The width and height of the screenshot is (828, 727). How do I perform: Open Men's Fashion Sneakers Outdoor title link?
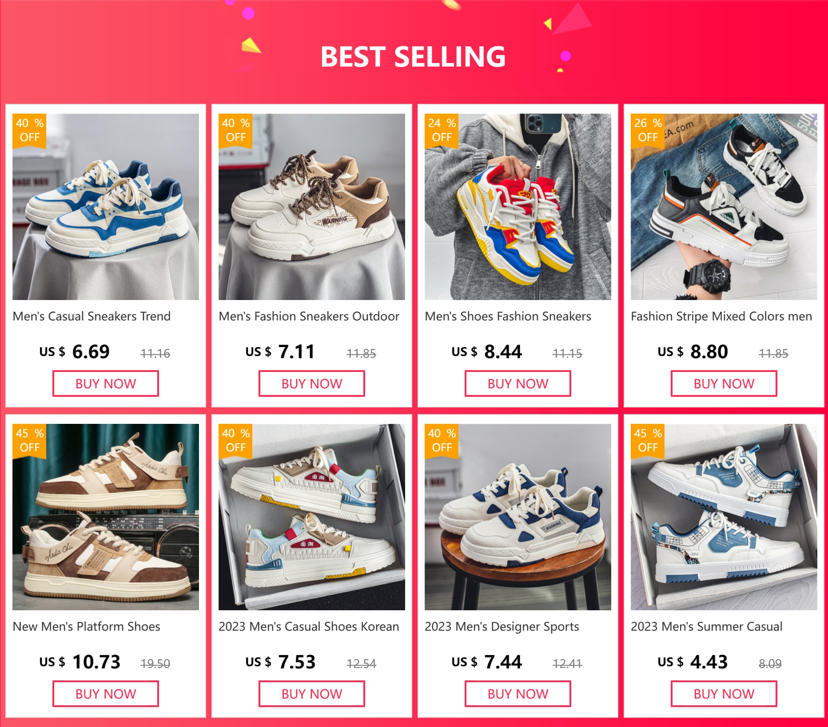pos(309,316)
